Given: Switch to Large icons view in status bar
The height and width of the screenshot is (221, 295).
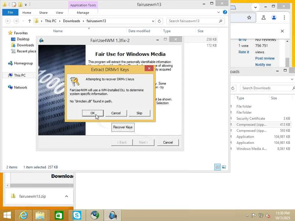Looking at the screenshot, I should click(224, 167).
